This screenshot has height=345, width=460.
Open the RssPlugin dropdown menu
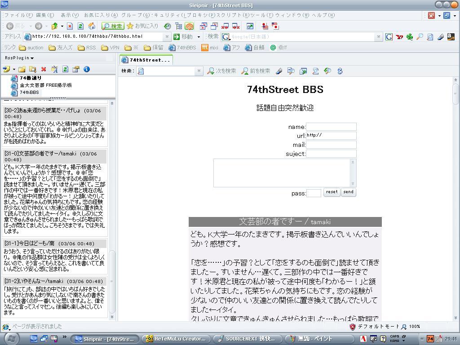19,58
